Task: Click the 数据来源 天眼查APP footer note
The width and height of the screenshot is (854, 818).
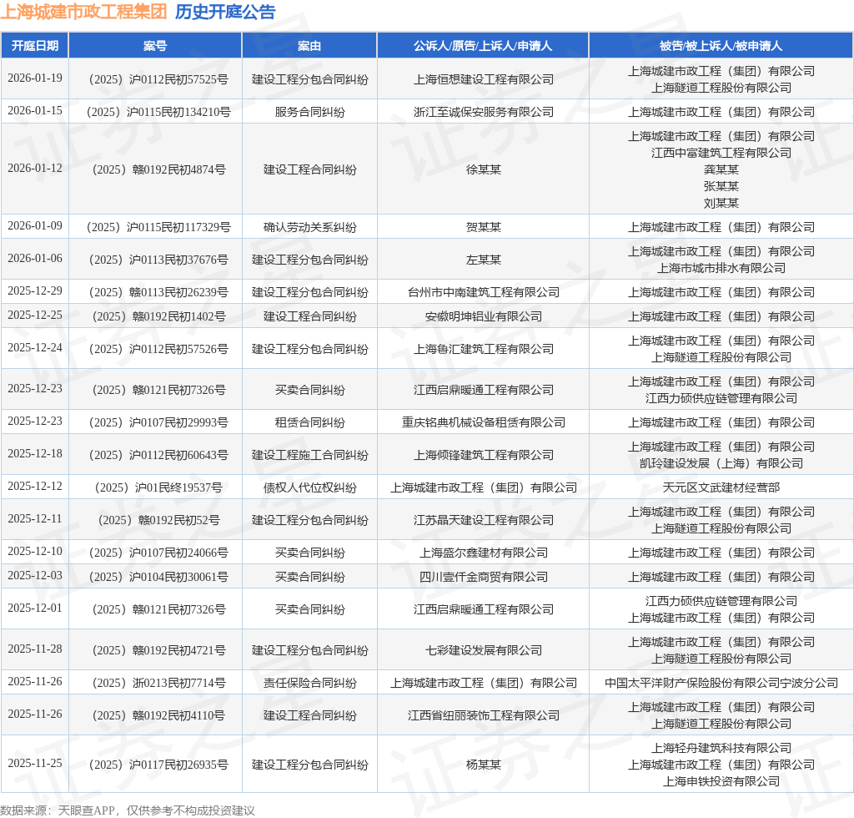Action: tap(128, 811)
